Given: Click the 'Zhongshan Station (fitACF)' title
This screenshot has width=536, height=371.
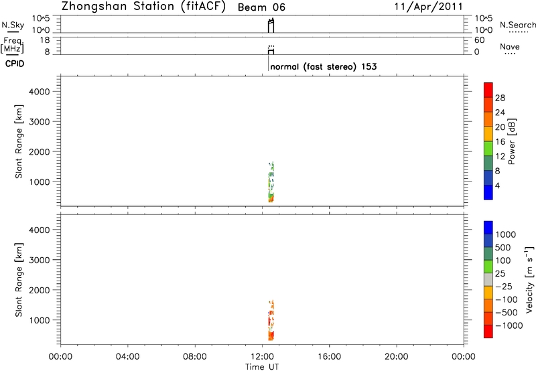Looking at the screenshot, I should coord(143,7).
